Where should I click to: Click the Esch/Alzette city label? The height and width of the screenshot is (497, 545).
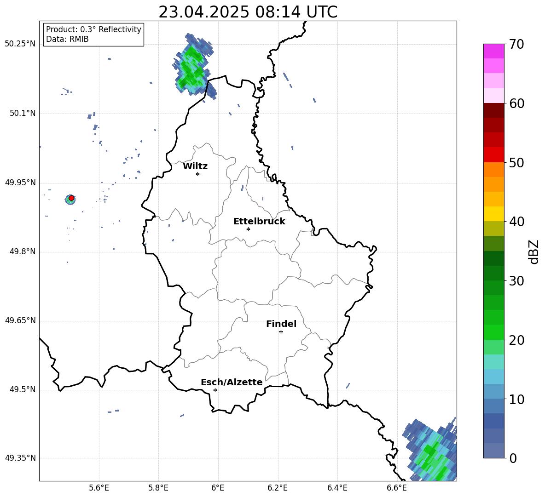coord(232,382)
